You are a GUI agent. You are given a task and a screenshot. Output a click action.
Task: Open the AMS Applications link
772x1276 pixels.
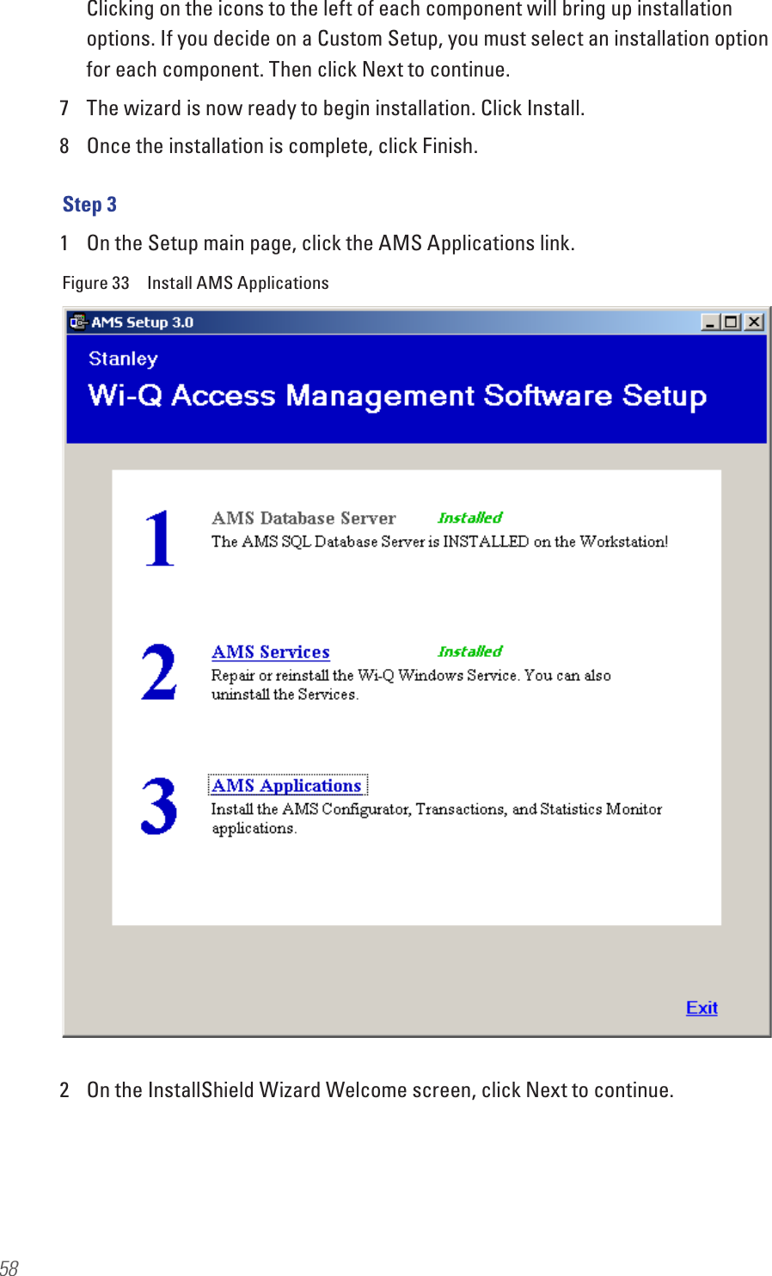[x=287, y=785]
